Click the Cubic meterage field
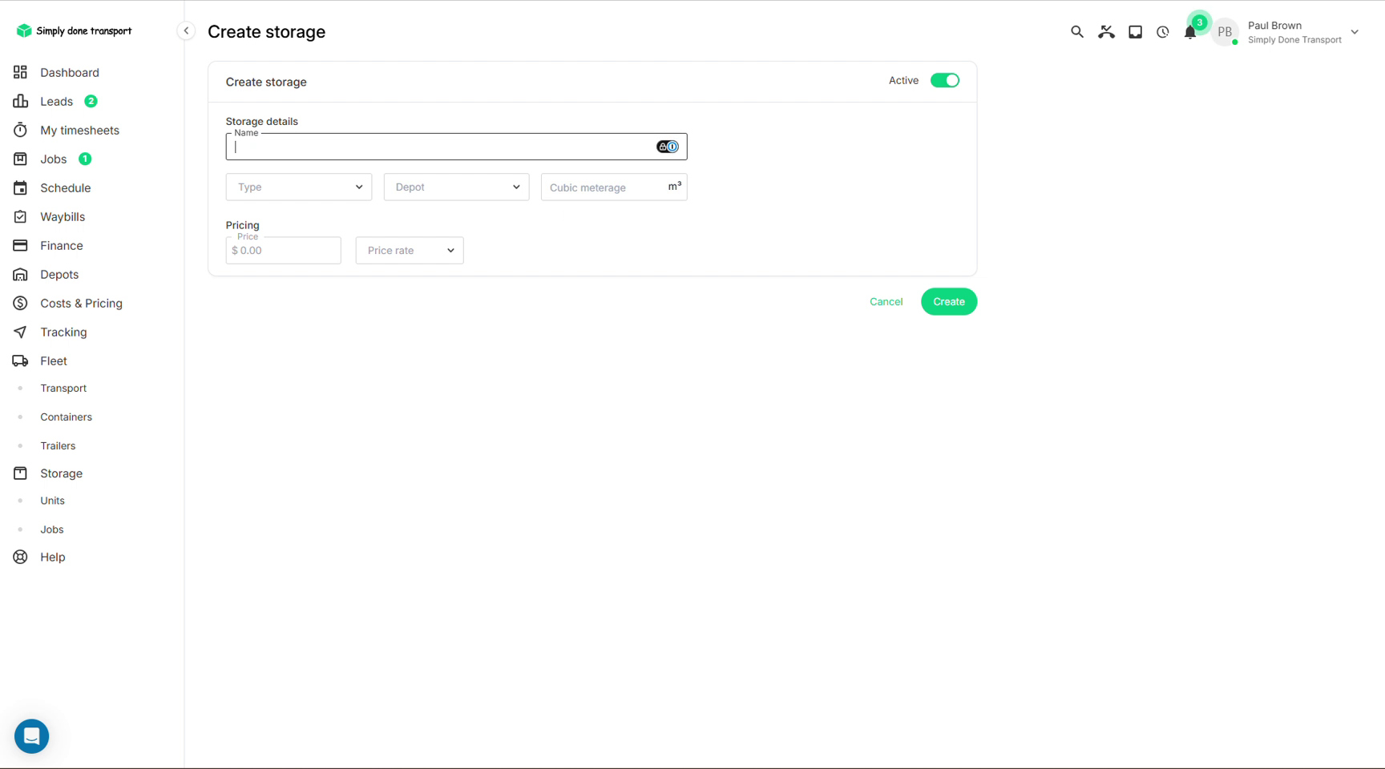Screen dimensions: 1385x769 point(614,187)
